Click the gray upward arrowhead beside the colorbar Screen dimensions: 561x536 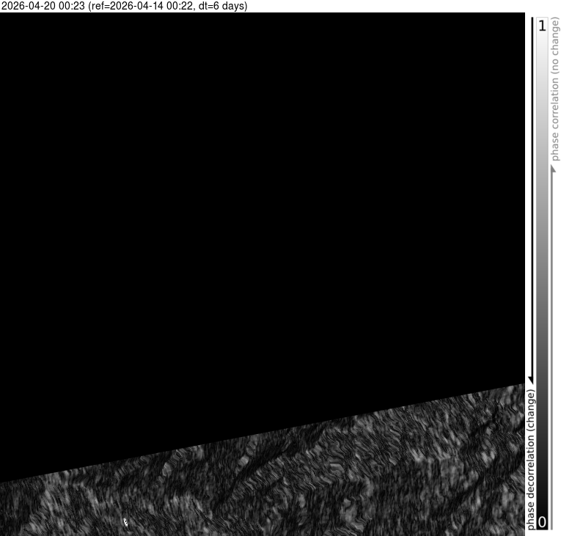pyautogui.click(x=554, y=169)
